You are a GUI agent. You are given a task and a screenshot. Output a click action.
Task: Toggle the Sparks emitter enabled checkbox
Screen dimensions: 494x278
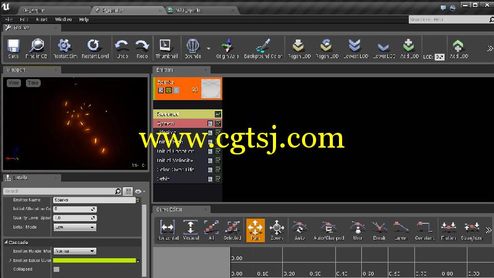161,90
